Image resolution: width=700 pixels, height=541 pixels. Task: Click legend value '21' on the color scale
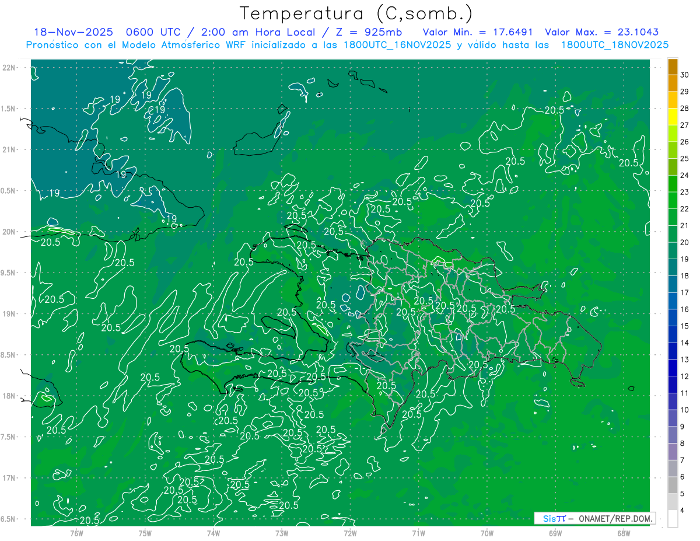coord(685,225)
